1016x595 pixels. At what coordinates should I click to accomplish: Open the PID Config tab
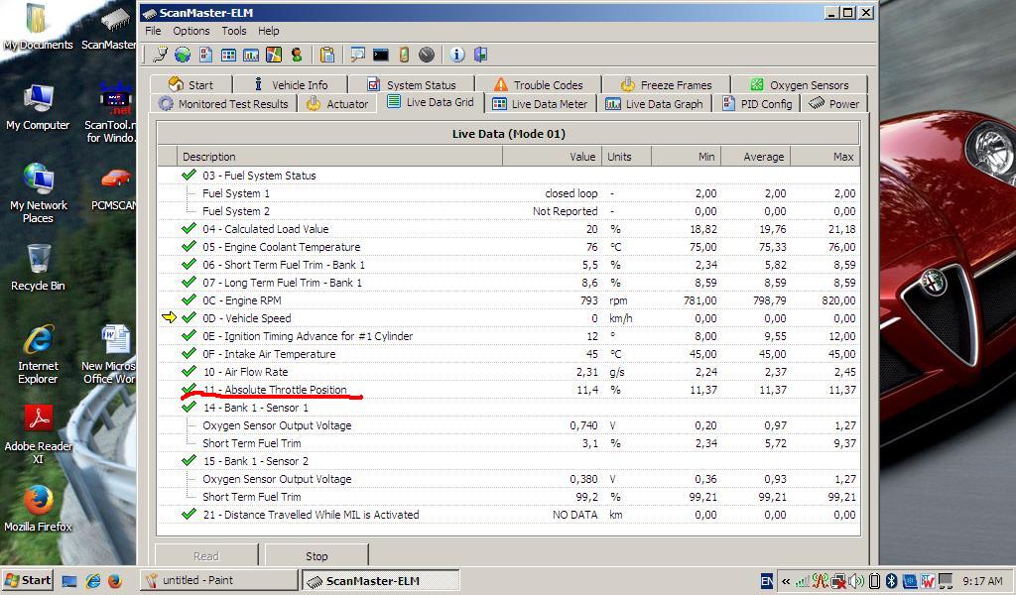757,103
